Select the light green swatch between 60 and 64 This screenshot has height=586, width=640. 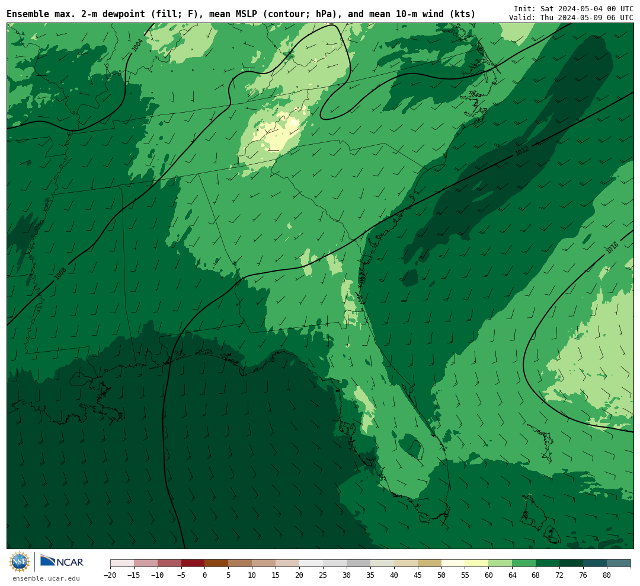(x=501, y=563)
